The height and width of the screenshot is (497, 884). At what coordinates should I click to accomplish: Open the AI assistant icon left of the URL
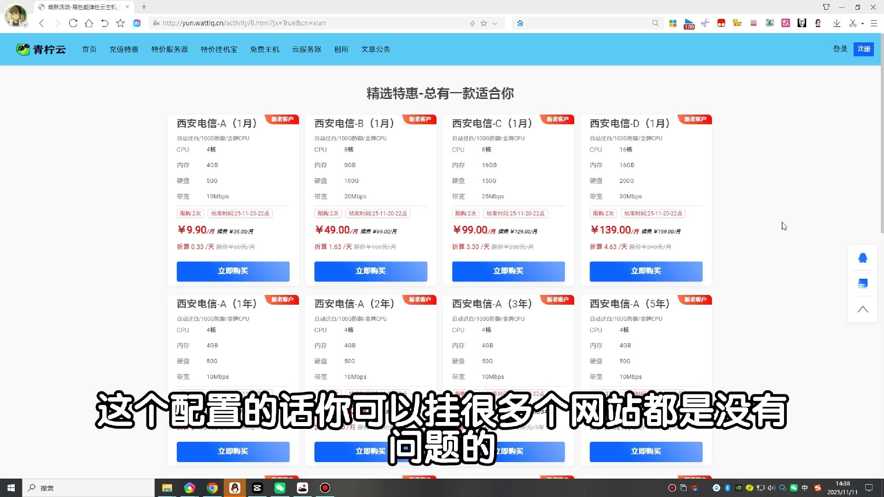(x=137, y=23)
